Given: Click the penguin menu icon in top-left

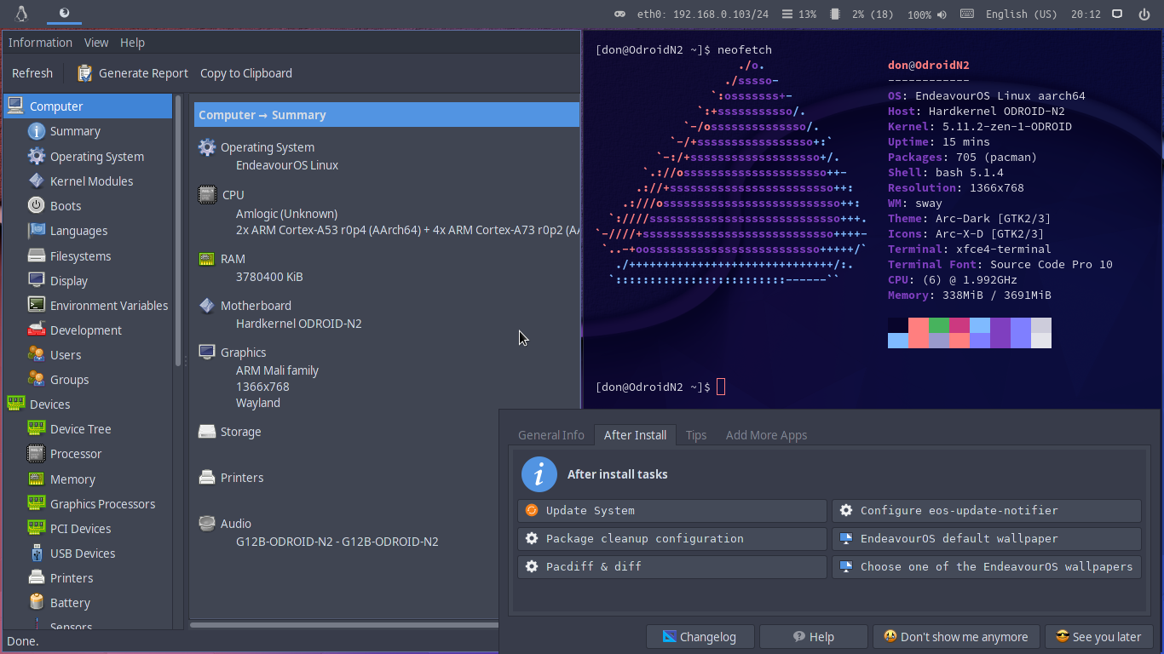Looking at the screenshot, I should [21, 14].
